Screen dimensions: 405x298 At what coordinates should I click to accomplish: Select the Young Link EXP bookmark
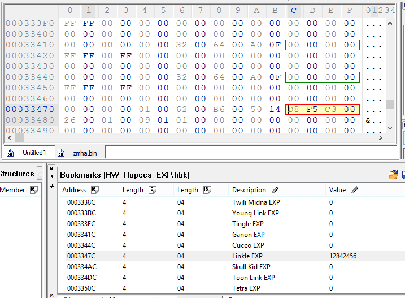coord(231,213)
